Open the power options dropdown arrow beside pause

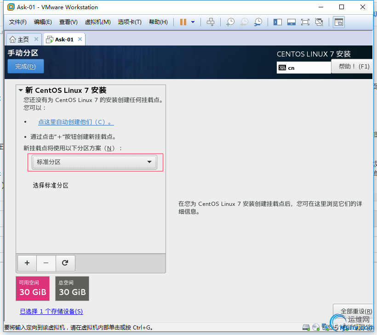pyautogui.click(x=193, y=22)
